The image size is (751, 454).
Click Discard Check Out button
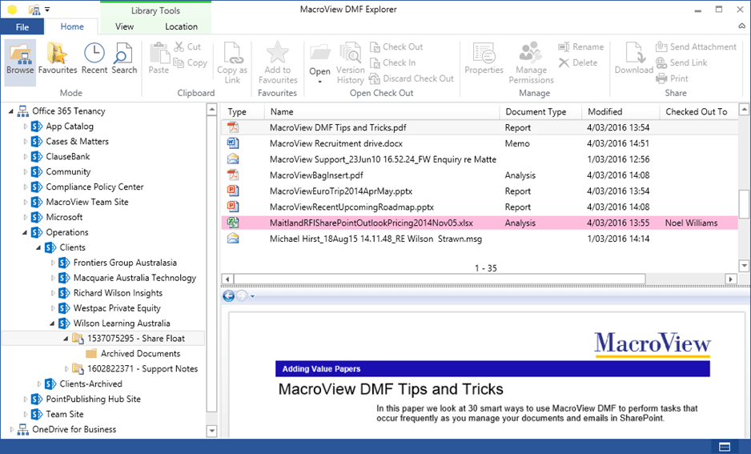(412, 78)
